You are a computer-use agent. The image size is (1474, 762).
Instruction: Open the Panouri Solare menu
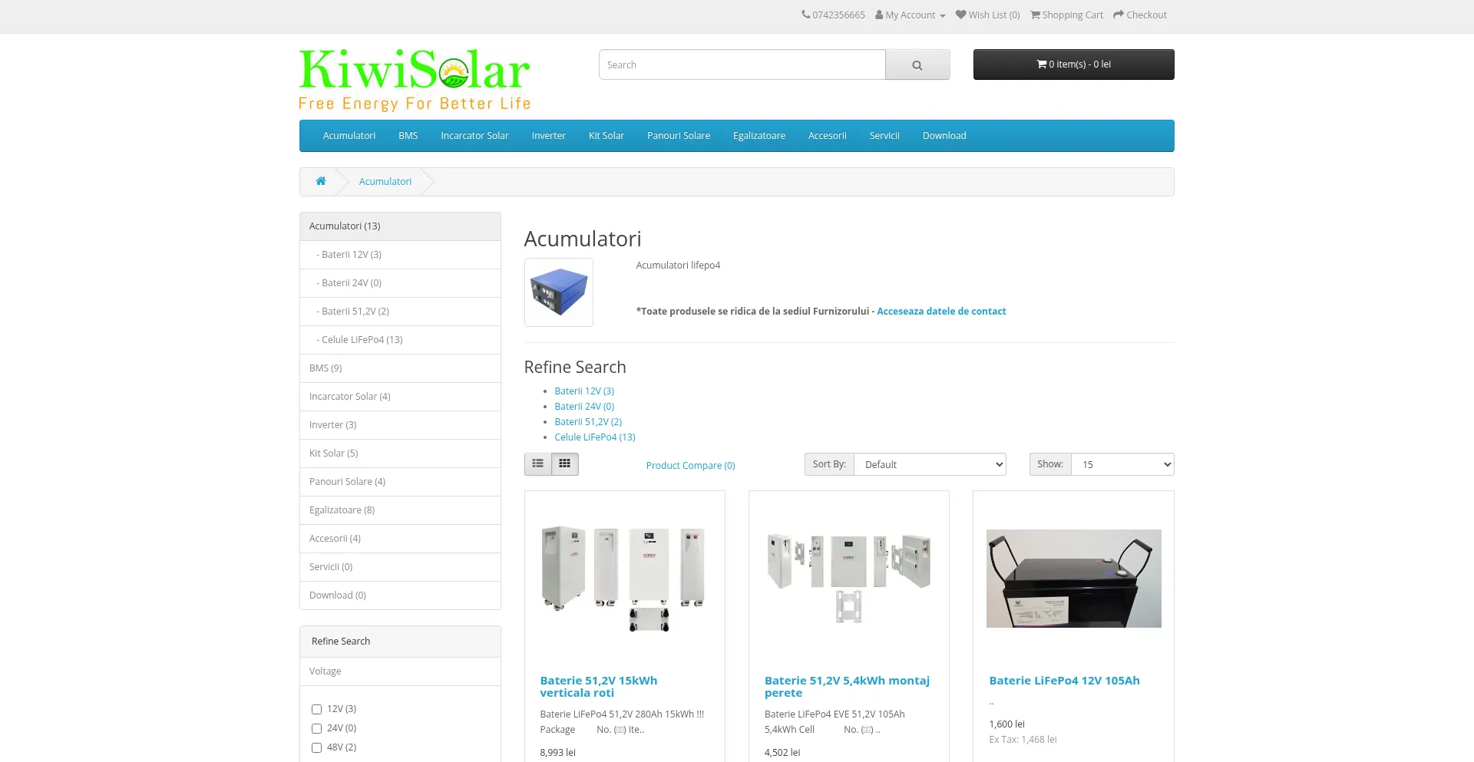[x=679, y=136]
